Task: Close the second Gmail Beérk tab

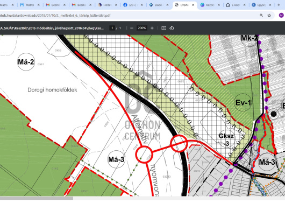Action: point(90,5)
